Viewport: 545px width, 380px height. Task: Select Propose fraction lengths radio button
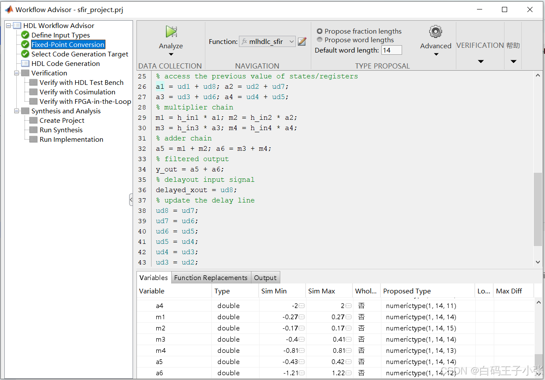pos(320,31)
